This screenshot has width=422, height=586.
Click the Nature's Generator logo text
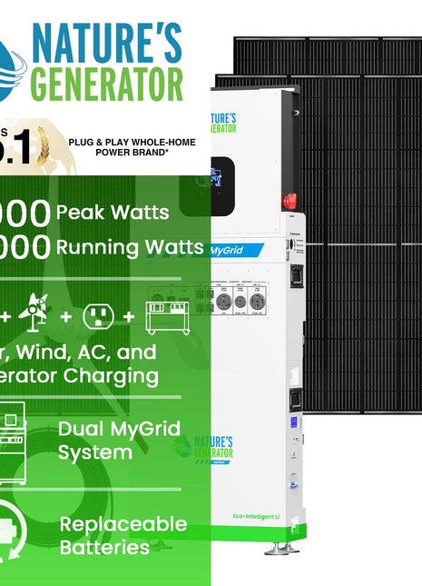point(107,62)
